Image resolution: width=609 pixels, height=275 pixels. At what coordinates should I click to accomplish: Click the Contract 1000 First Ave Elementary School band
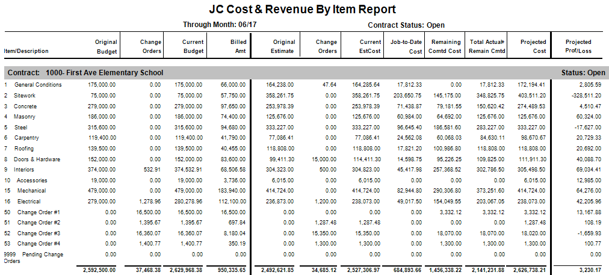pyautogui.click(x=304, y=73)
